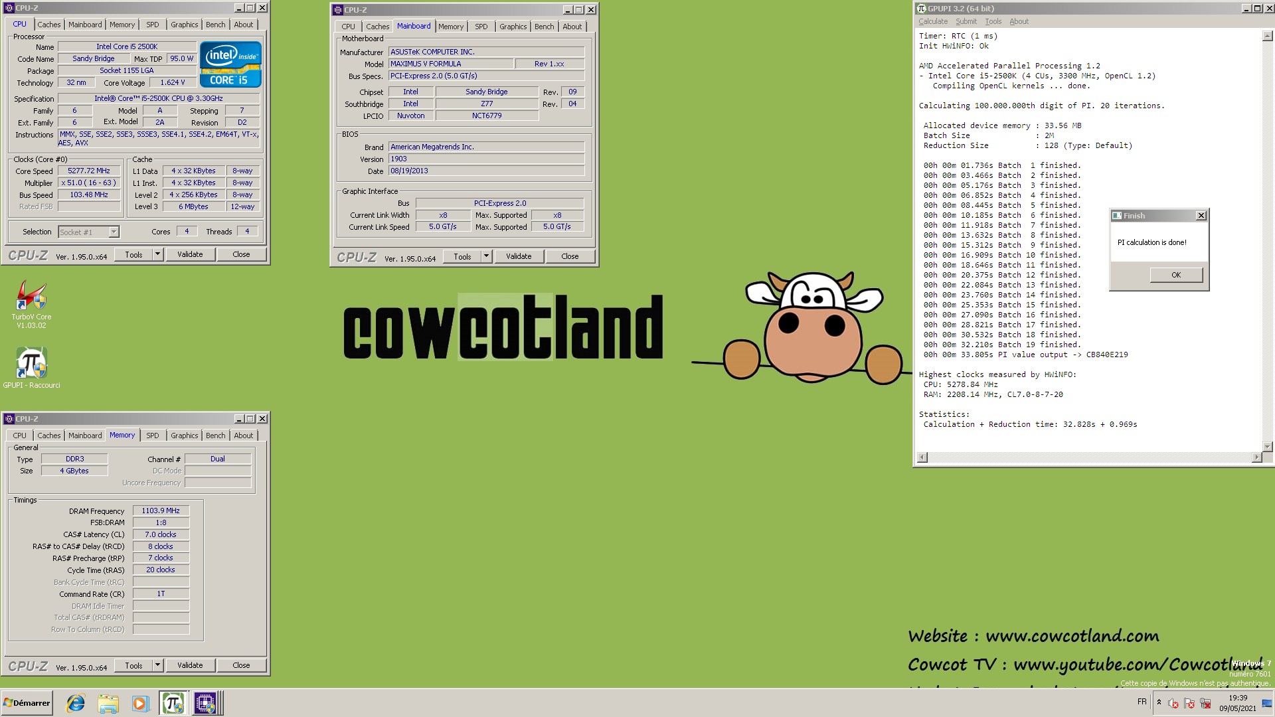Open Windows Explorer folder in taskbar

(x=108, y=703)
